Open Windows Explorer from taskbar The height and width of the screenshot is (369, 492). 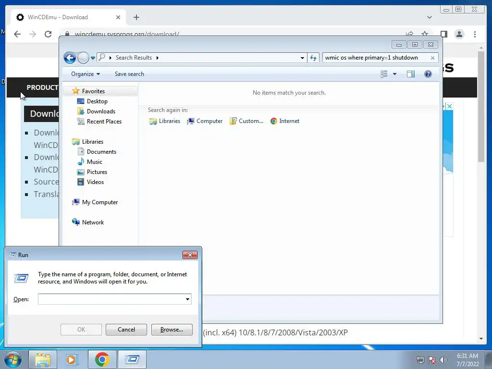[x=43, y=359]
